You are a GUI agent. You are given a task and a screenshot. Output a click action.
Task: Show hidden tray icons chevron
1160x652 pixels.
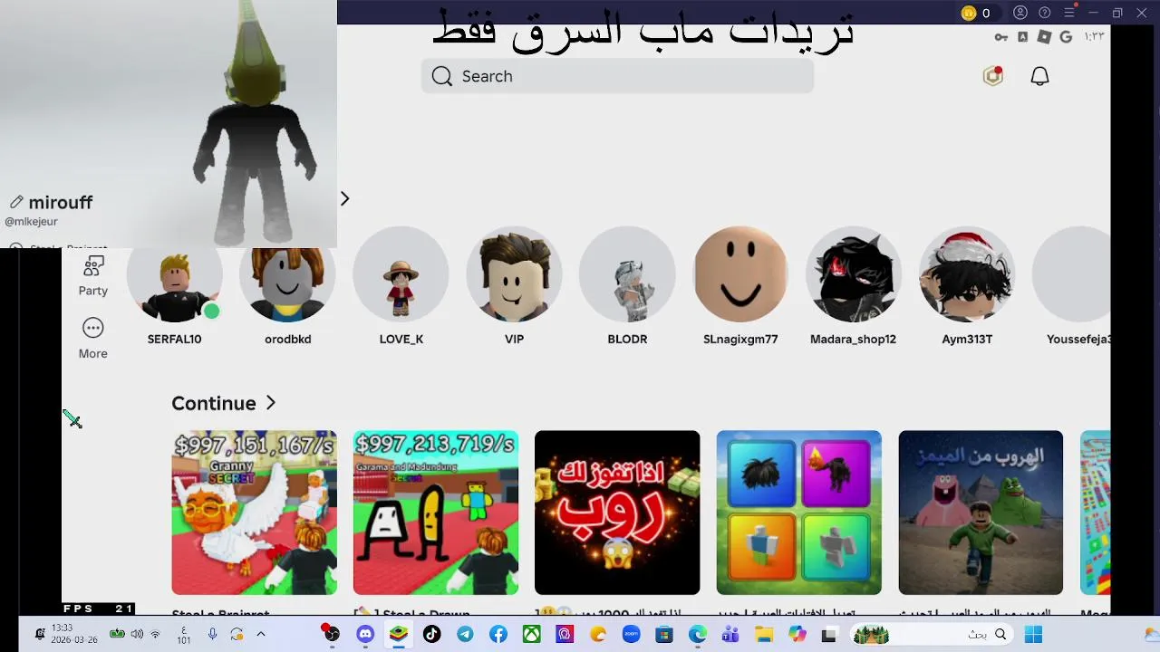pos(261,635)
